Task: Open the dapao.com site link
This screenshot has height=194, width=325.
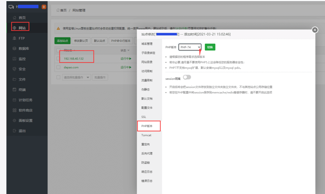Action: click(x=71, y=67)
